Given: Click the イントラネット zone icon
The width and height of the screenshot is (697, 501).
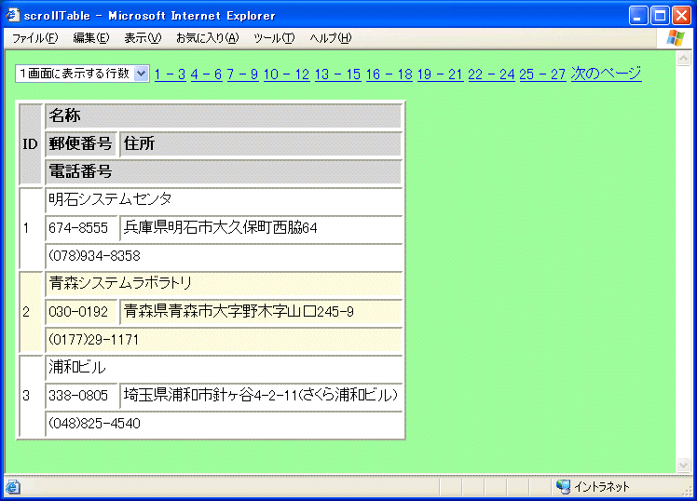Looking at the screenshot, I should (563, 487).
